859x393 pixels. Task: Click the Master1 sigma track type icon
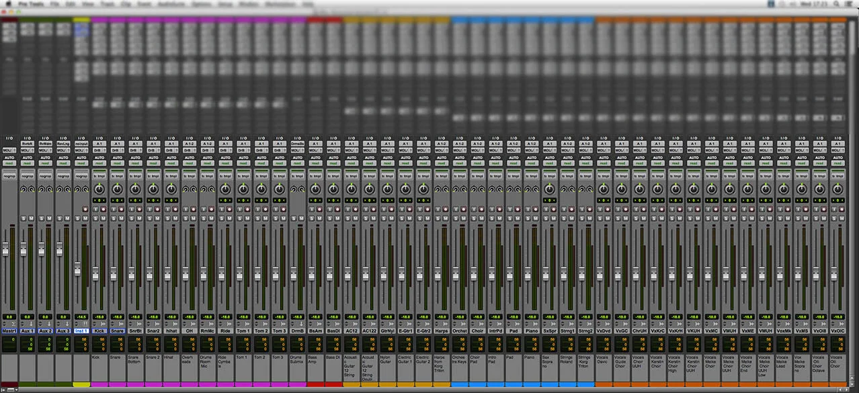point(13,324)
